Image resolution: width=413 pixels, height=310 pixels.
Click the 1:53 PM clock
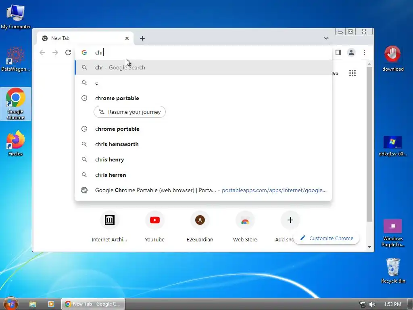pos(392,304)
